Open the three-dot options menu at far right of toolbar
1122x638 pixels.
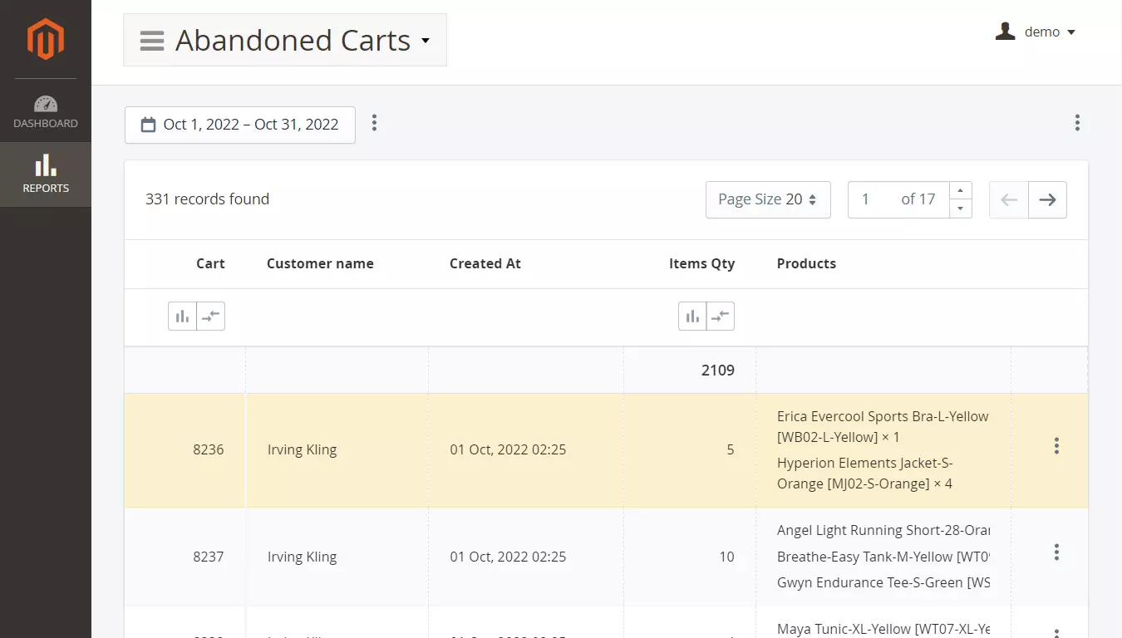pos(1077,124)
